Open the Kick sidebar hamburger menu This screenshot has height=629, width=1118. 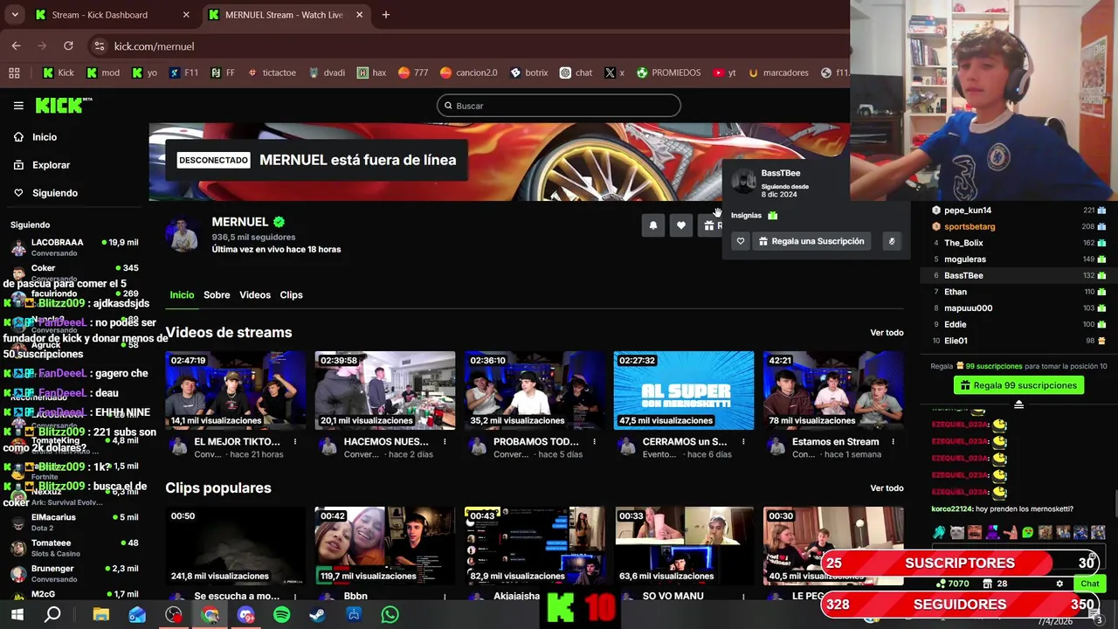(x=18, y=106)
